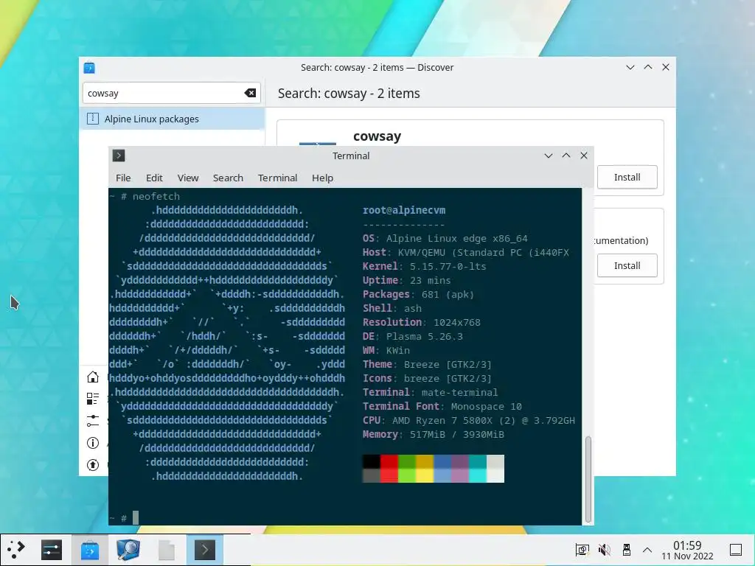Click the Kernel '5.15.77-0-lts' value

click(x=448, y=266)
